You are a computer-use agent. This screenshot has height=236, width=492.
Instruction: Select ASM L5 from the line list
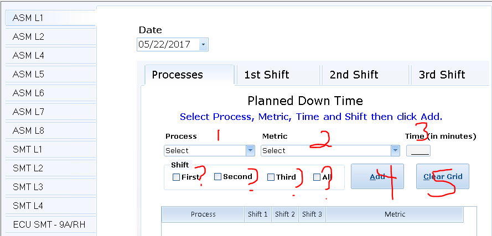(x=50, y=74)
